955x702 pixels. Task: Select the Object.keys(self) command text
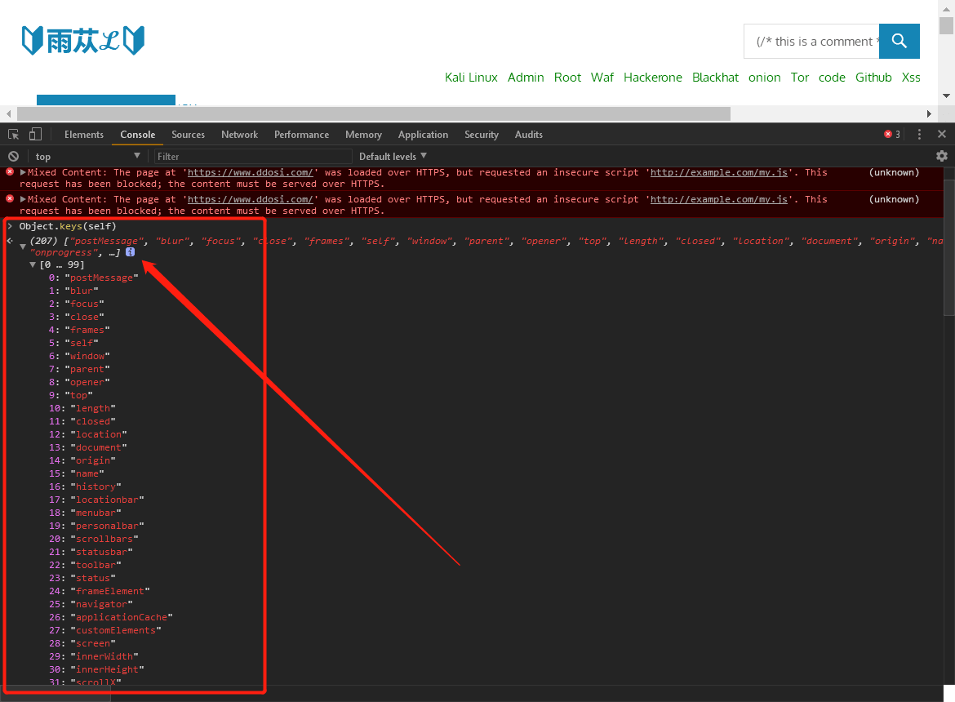(68, 226)
